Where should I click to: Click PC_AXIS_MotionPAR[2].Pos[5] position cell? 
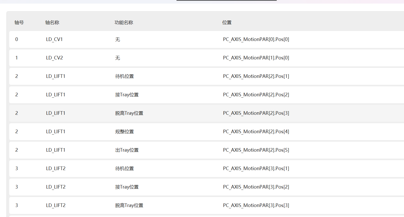[256, 150]
